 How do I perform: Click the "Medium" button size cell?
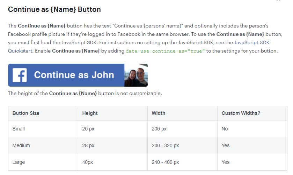(21, 145)
